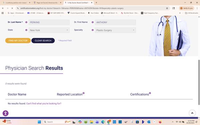This screenshot has width=200, height=125.
Task: Click into the Dr. Last Name field
Action: (x=49, y=22)
